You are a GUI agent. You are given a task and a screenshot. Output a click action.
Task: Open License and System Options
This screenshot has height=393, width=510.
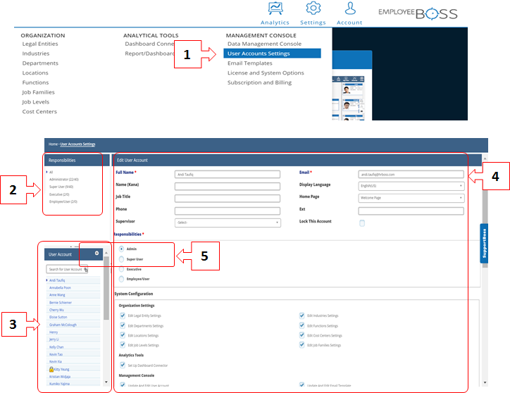[266, 73]
